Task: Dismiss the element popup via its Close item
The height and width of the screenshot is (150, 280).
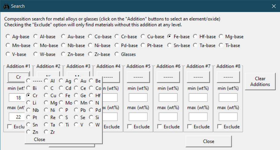Action: tap(39, 140)
